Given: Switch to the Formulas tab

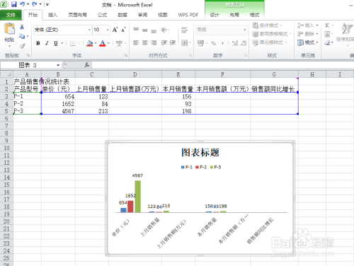Looking at the screenshot, I should [102, 15].
